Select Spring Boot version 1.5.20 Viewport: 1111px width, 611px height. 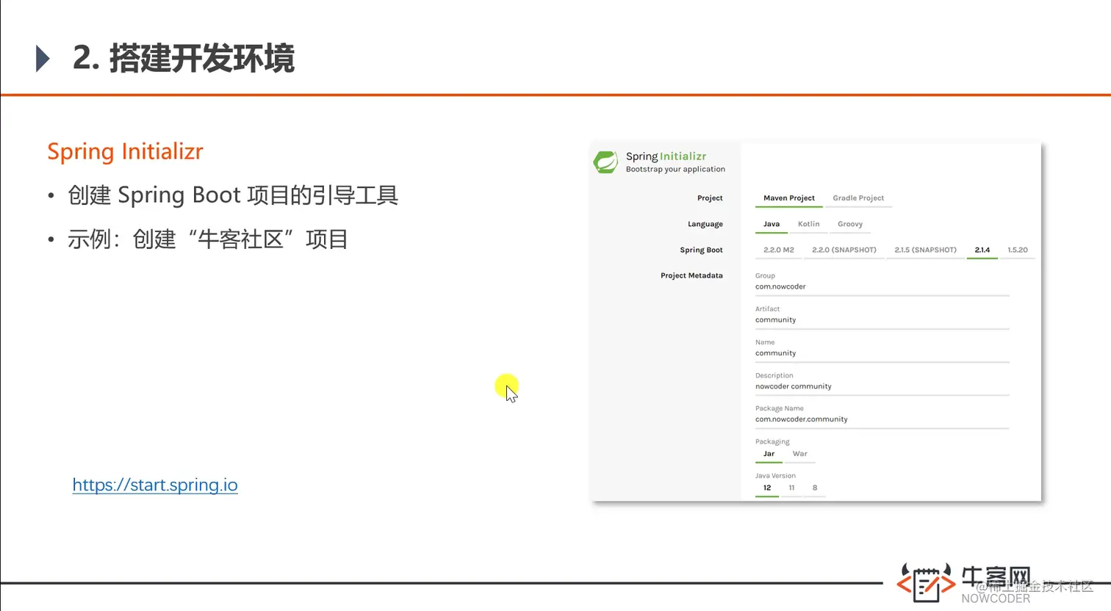tap(1018, 250)
